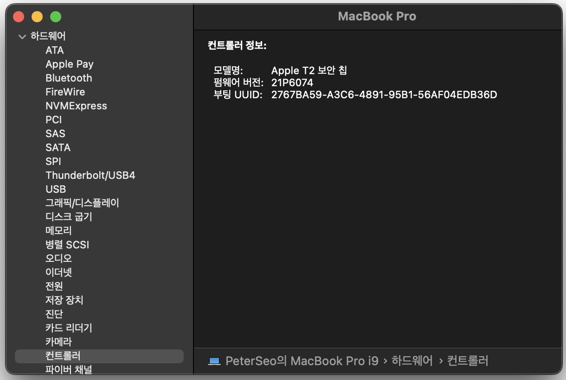The image size is (566, 380).
Task: Select 그래픽/디스플레이 in the sidebar
Action: click(x=82, y=203)
